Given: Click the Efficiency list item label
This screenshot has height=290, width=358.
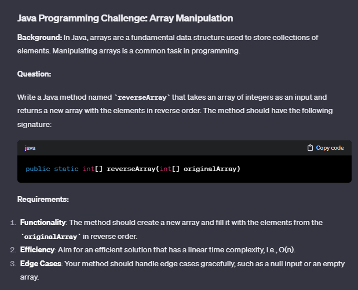Looking at the screenshot, I should click(37, 250).
